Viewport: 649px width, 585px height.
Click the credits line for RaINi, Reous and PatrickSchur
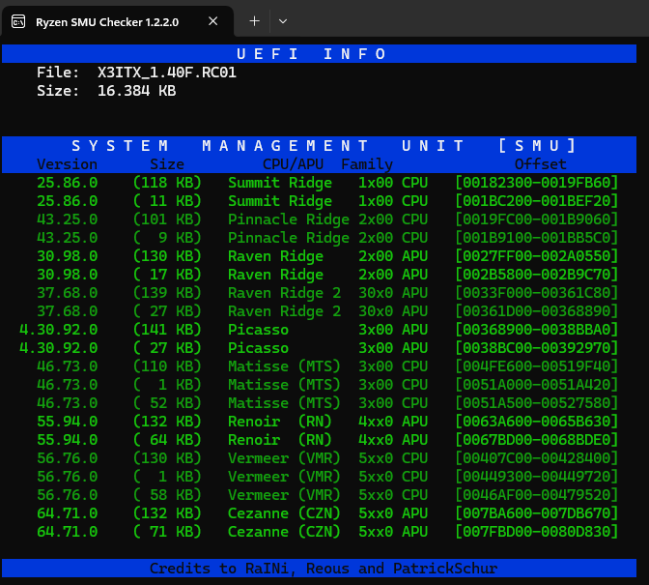(324, 568)
